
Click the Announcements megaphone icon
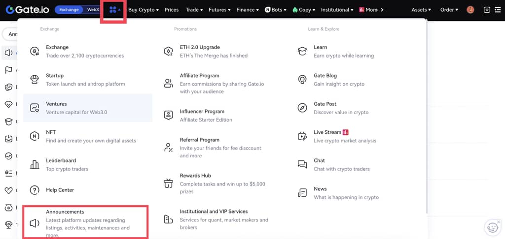click(35, 223)
